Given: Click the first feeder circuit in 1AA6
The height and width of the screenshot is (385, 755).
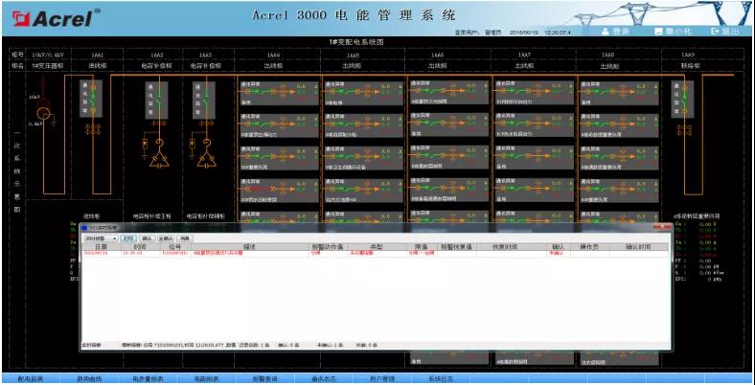Looking at the screenshot, I should coord(448,92).
